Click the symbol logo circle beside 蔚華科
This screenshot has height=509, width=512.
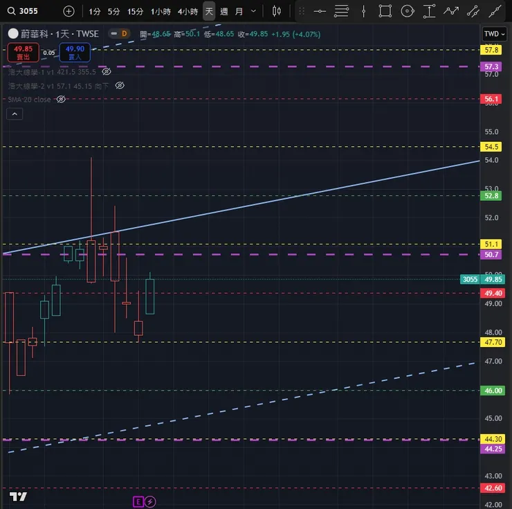coord(13,34)
